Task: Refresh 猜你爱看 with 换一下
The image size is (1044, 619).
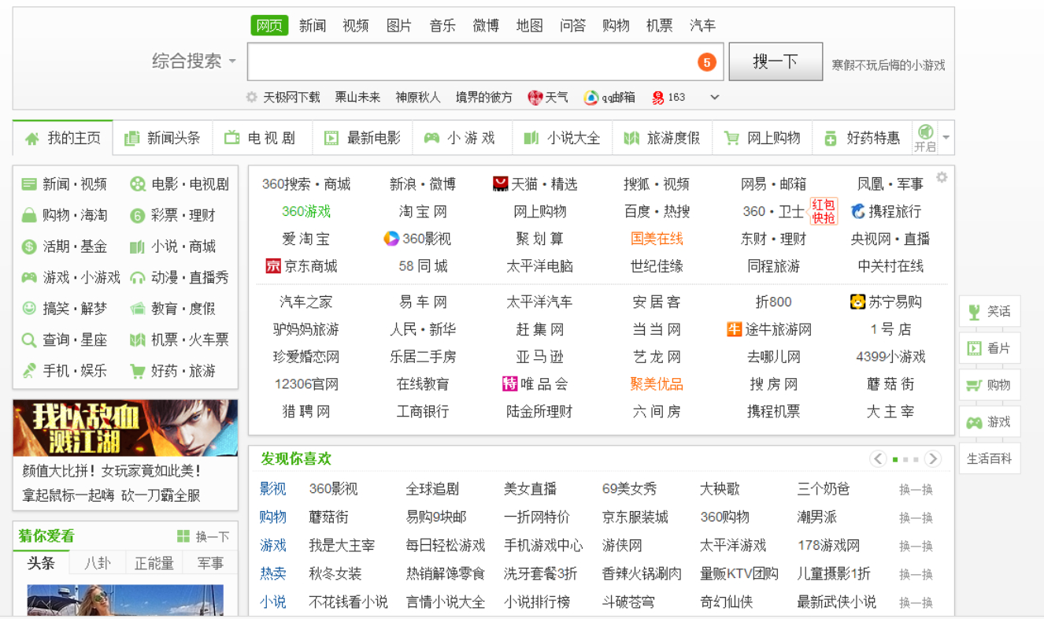Action: [x=204, y=536]
